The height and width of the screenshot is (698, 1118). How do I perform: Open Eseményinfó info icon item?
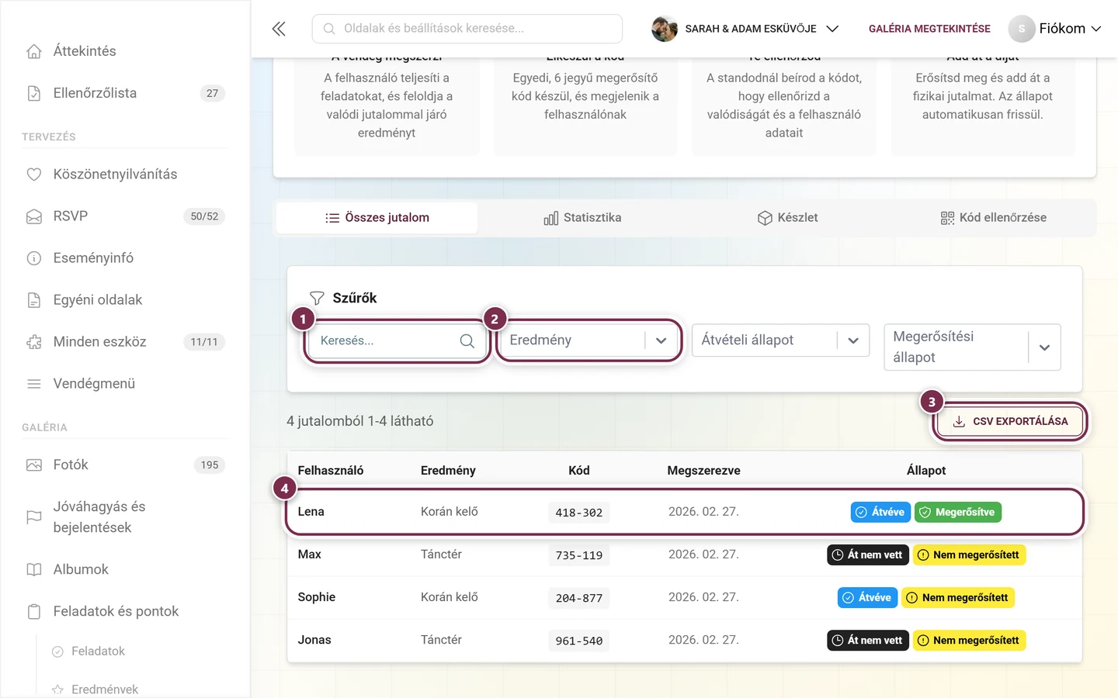tap(34, 258)
